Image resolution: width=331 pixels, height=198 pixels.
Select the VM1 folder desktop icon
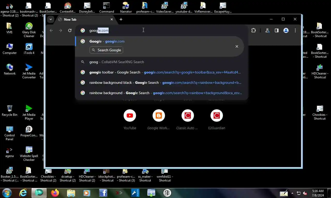[x=10, y=28]
